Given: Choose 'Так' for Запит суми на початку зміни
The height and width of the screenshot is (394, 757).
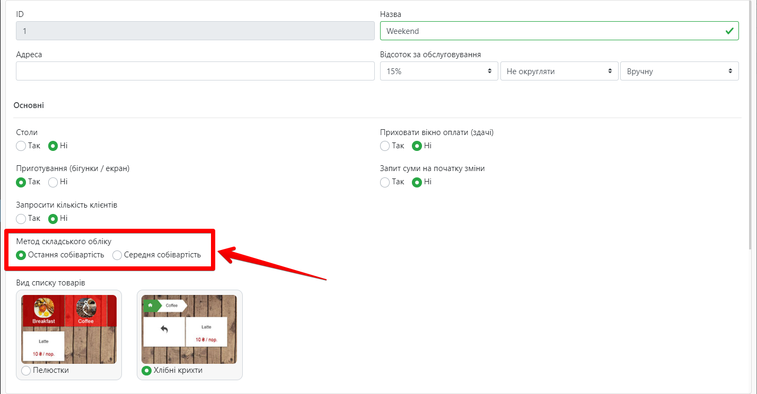Looking at the screenshot, I should click(385, 182).
